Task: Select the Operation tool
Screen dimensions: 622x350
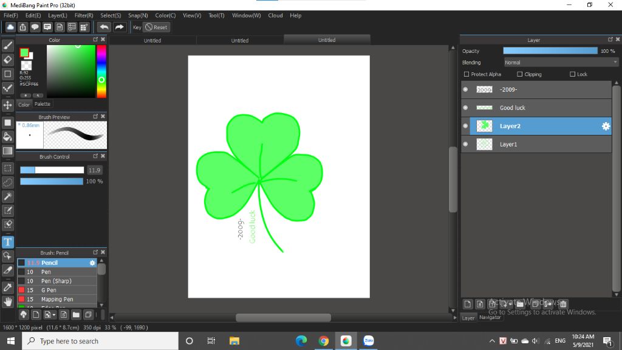Action: click(7, 256)
